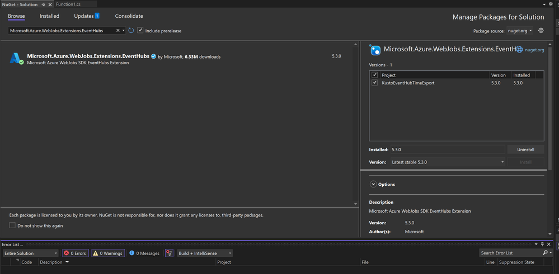Click the 5.3.0 version in result row

336,56
